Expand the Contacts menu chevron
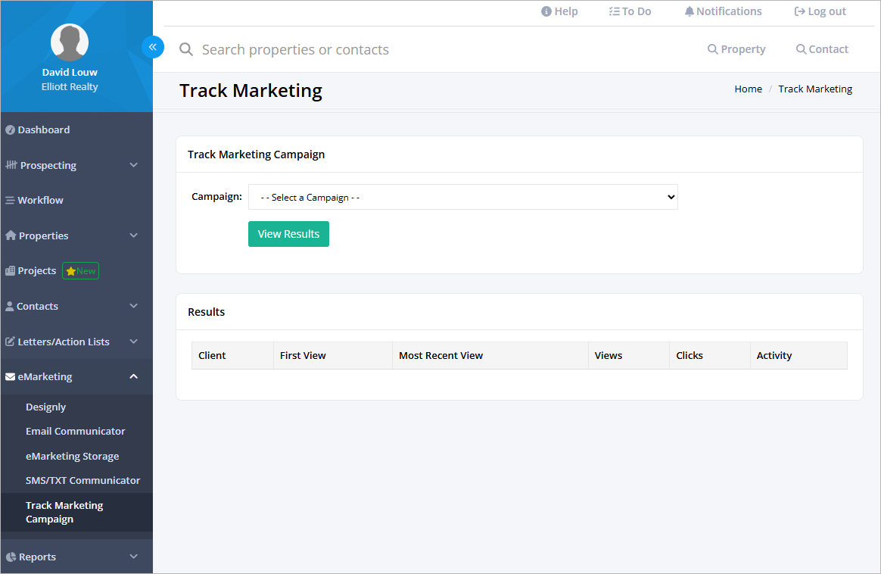 134,306
